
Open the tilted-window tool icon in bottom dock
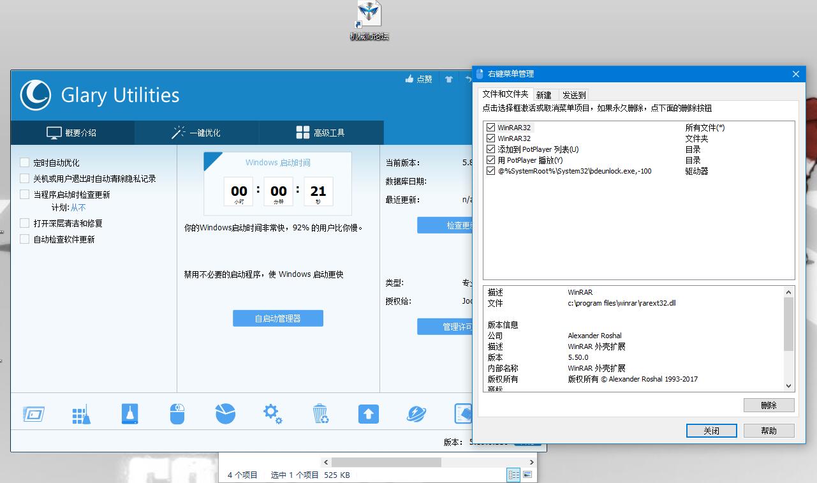[x=34, y=414]
